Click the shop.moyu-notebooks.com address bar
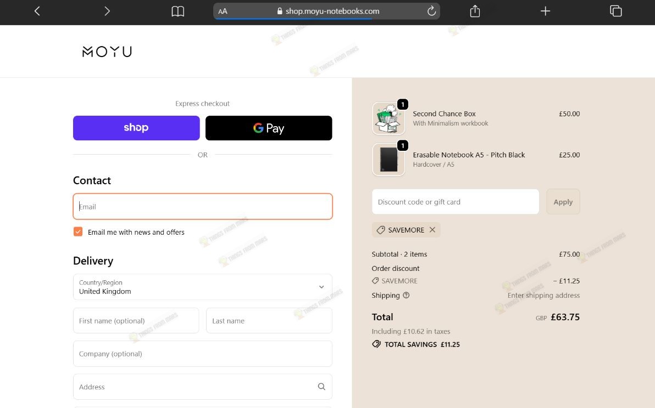 (x=326, y=12)
